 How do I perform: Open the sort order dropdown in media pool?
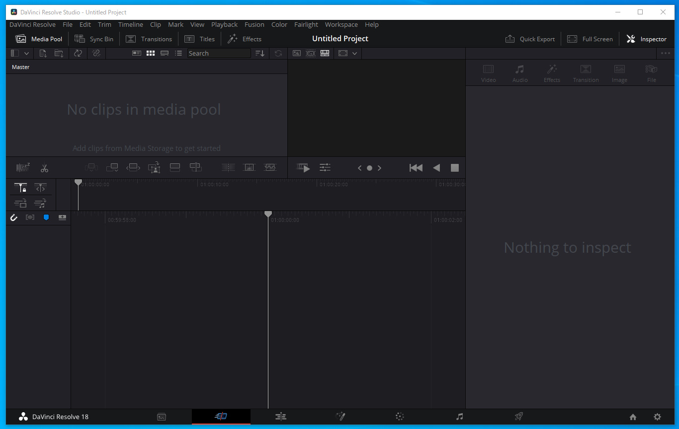pos(259,53)
